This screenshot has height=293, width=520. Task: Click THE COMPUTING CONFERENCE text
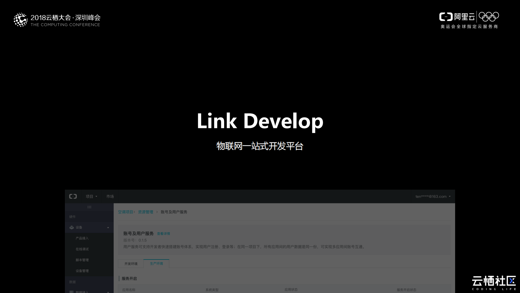pos(66,25)
